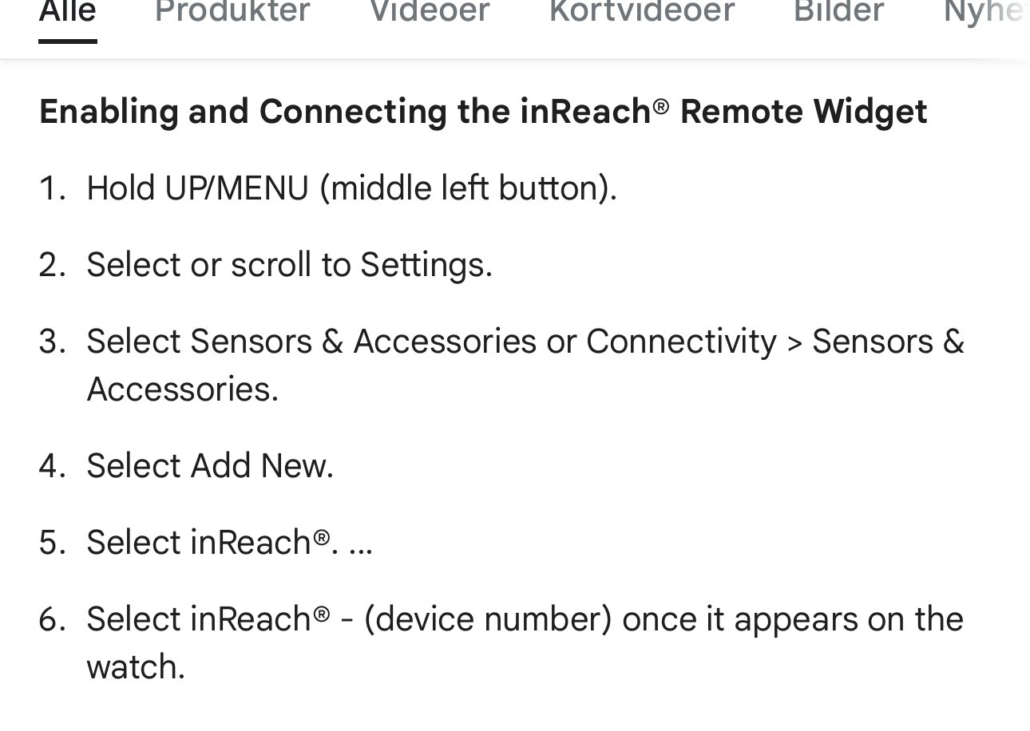
Task: Tap the 'Select or scroll to Settings' step
Action: (289, 265)
